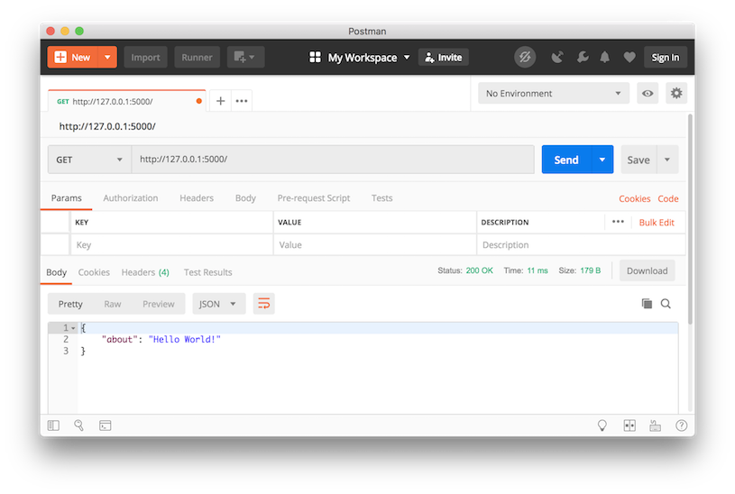The height and width of the screenshot is (494, 735).
Task: Switch to the response Headers (4) tab
Action: coord(145,272)
